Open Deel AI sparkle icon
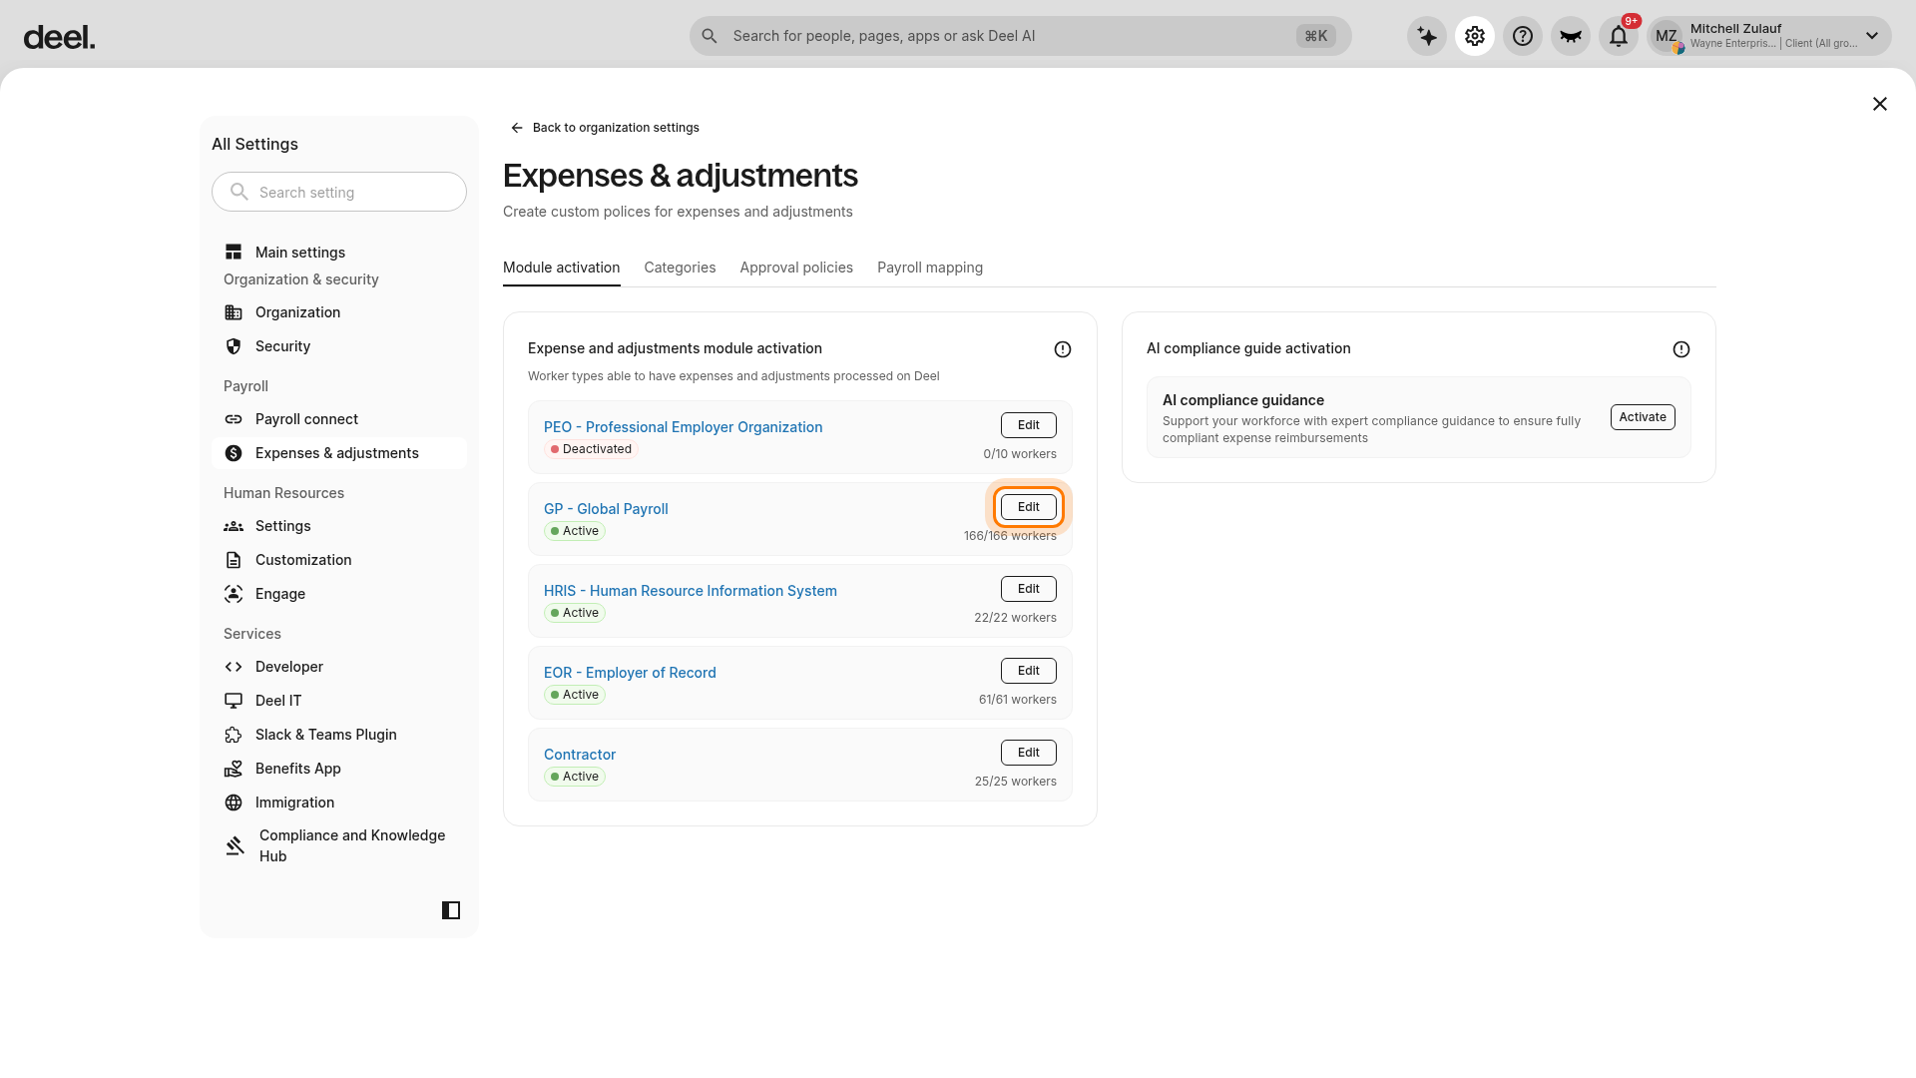Viewport: 1916px width, 1078px height. pos(1427,36)
